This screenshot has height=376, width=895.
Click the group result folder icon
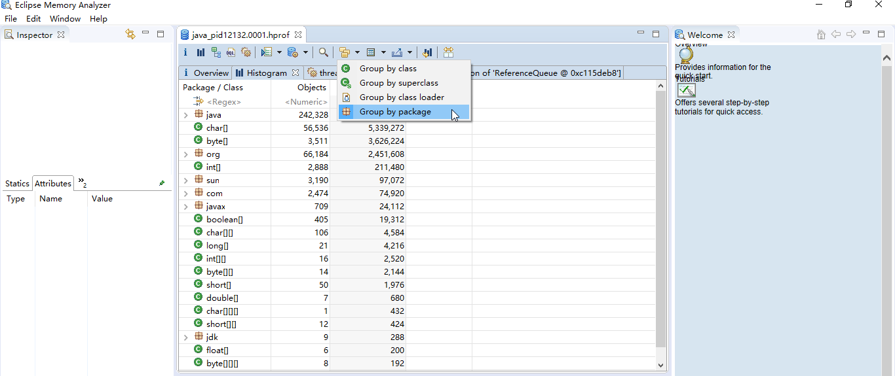345,52
